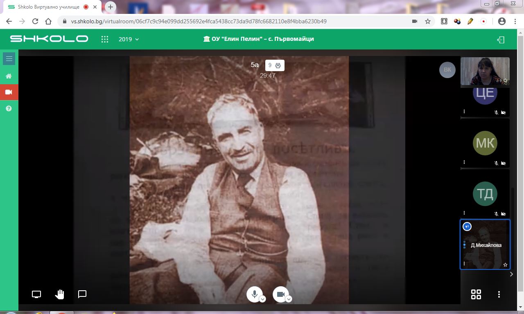This screenshot has width=524, height=314.
Task: Open more actions three-dot menu
Action: tap(499, 294)
